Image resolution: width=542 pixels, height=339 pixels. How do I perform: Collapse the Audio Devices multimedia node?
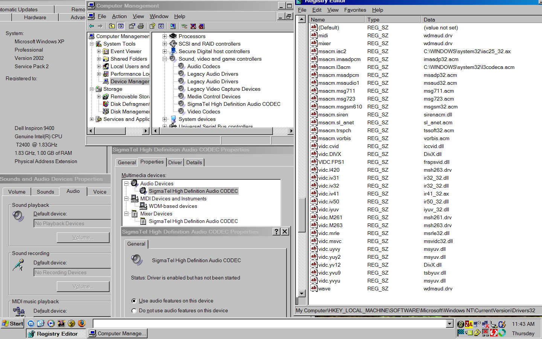tap(126, 183)
